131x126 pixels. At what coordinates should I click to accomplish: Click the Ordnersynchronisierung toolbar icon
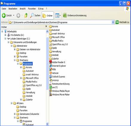(x=65, y=15)
